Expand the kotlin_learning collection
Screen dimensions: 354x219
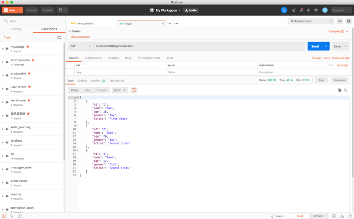click(x=3, y=129)
